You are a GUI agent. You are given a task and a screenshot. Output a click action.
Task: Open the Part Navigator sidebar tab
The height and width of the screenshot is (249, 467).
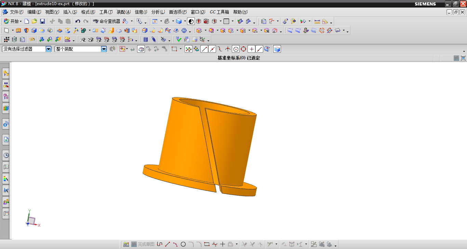pos(6,96)
